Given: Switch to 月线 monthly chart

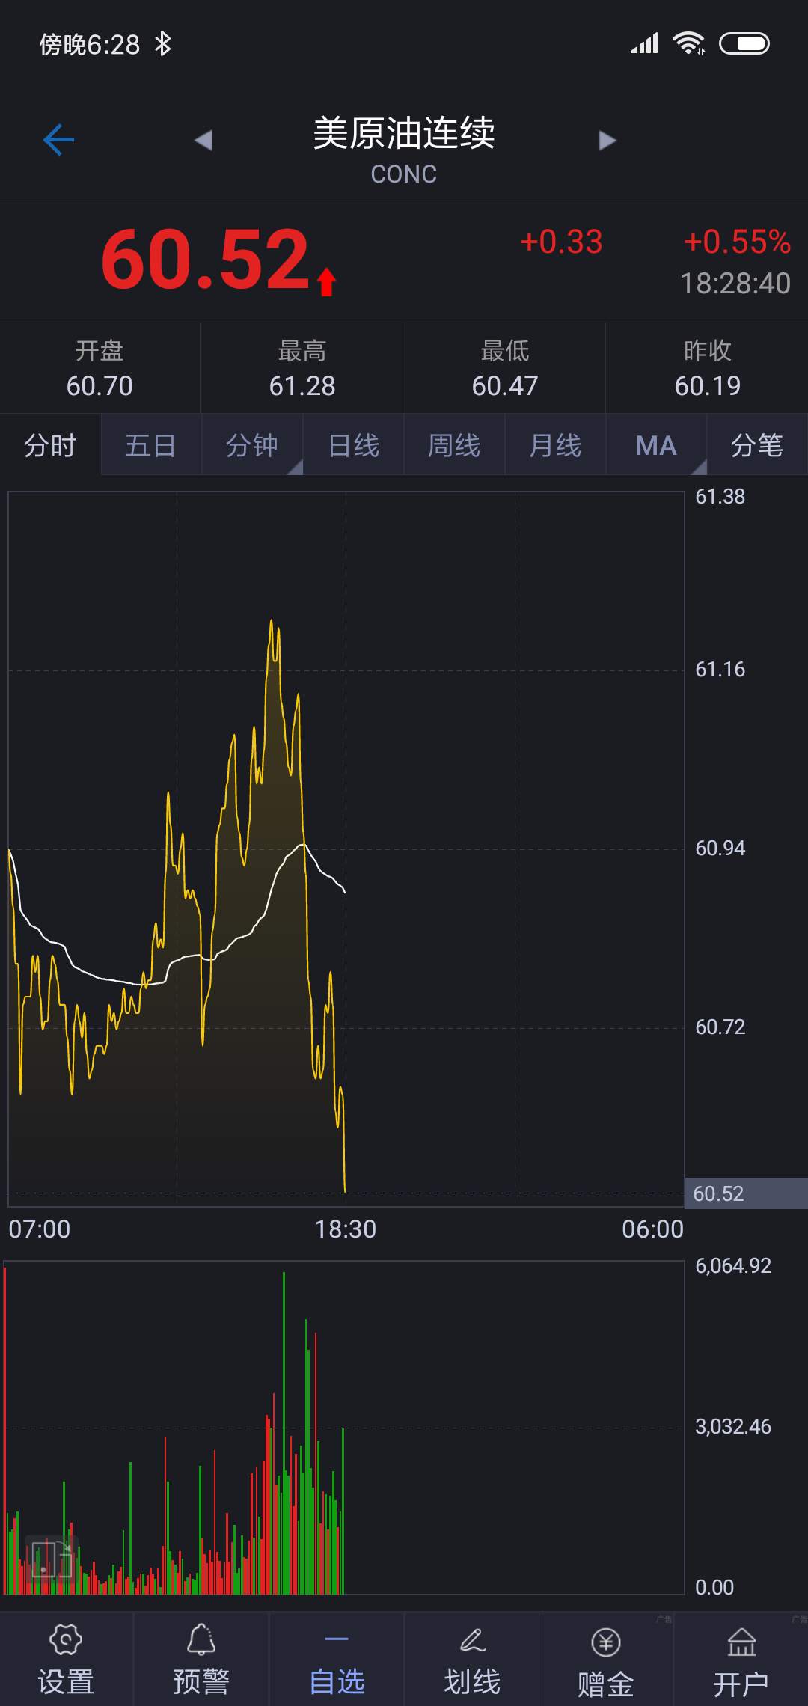Looking at the screenshot, I should click(x=555, y=445).
